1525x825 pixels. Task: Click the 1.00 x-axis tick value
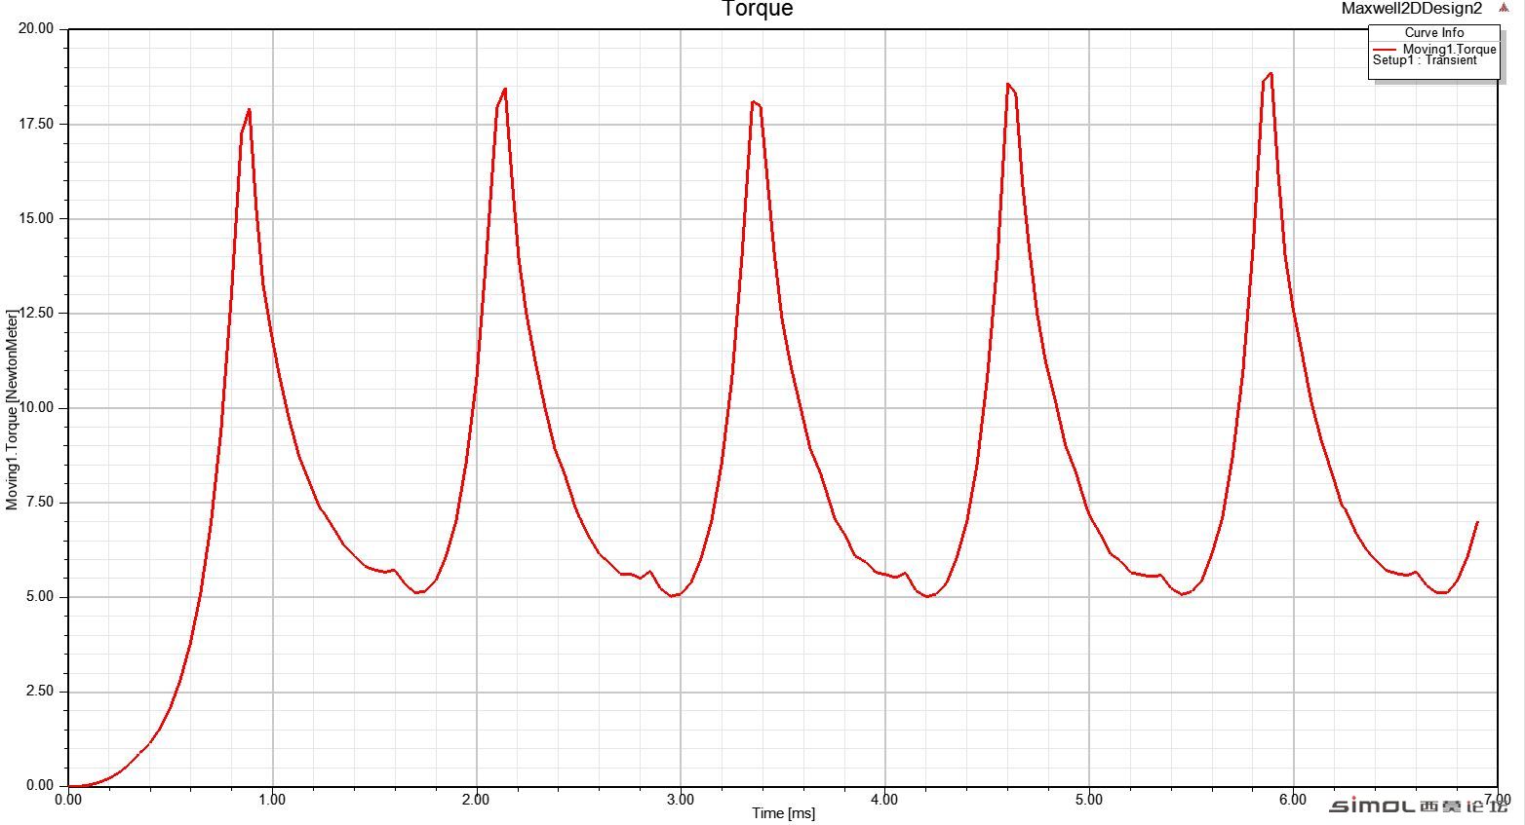272,800
